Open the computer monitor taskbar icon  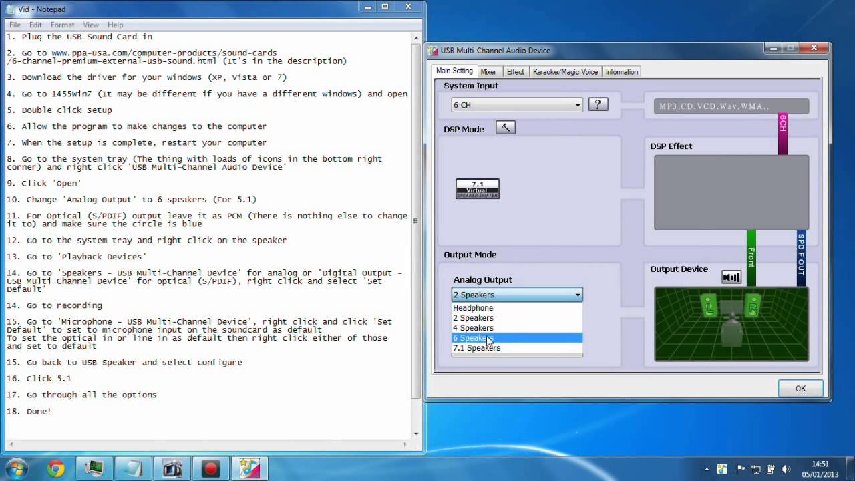tap(94, 469)
